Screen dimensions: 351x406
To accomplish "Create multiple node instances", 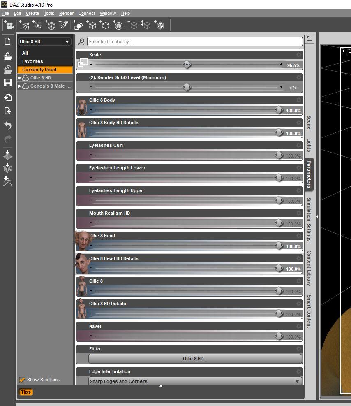I will coord(145,25).
